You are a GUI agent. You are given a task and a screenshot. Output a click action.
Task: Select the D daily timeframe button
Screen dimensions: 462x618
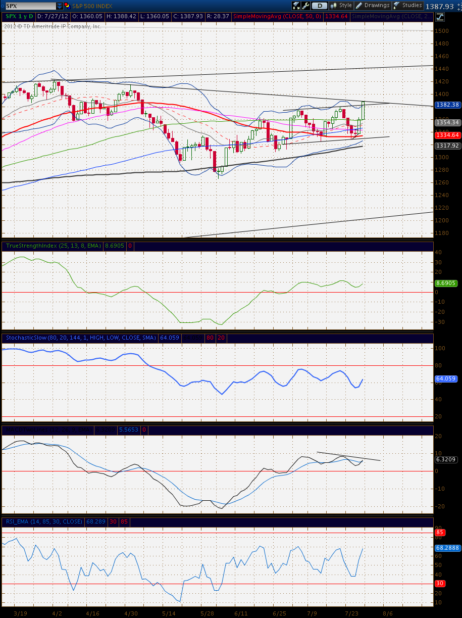pos(319,6)
